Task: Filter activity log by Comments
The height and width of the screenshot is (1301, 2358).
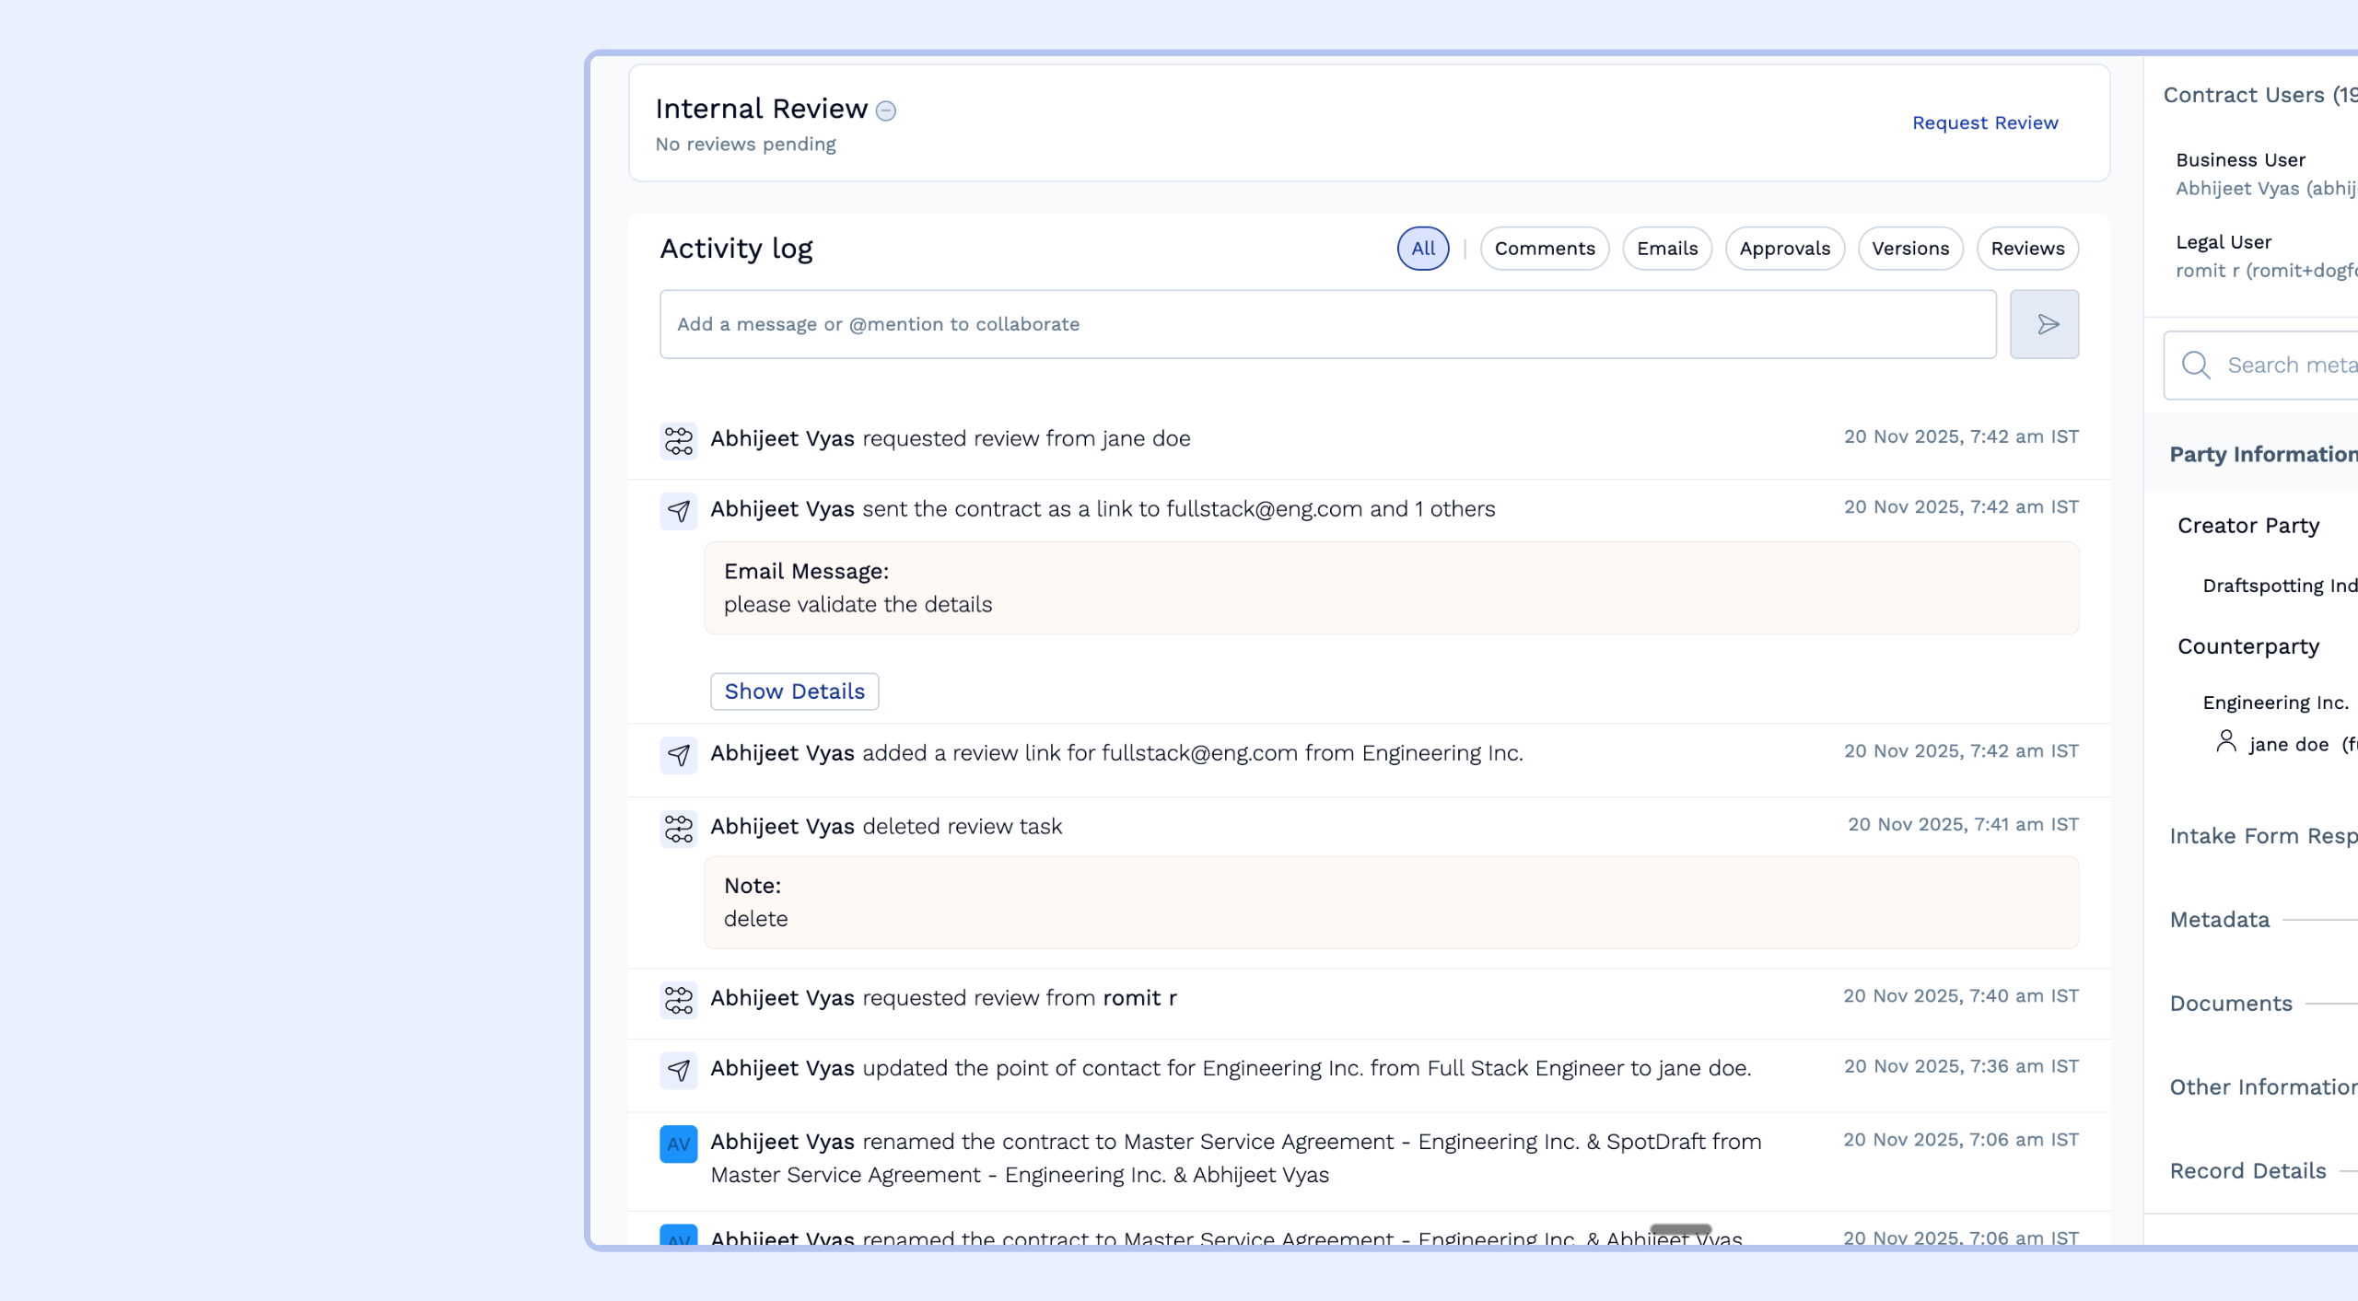Action: click(x=1544, y=249)
